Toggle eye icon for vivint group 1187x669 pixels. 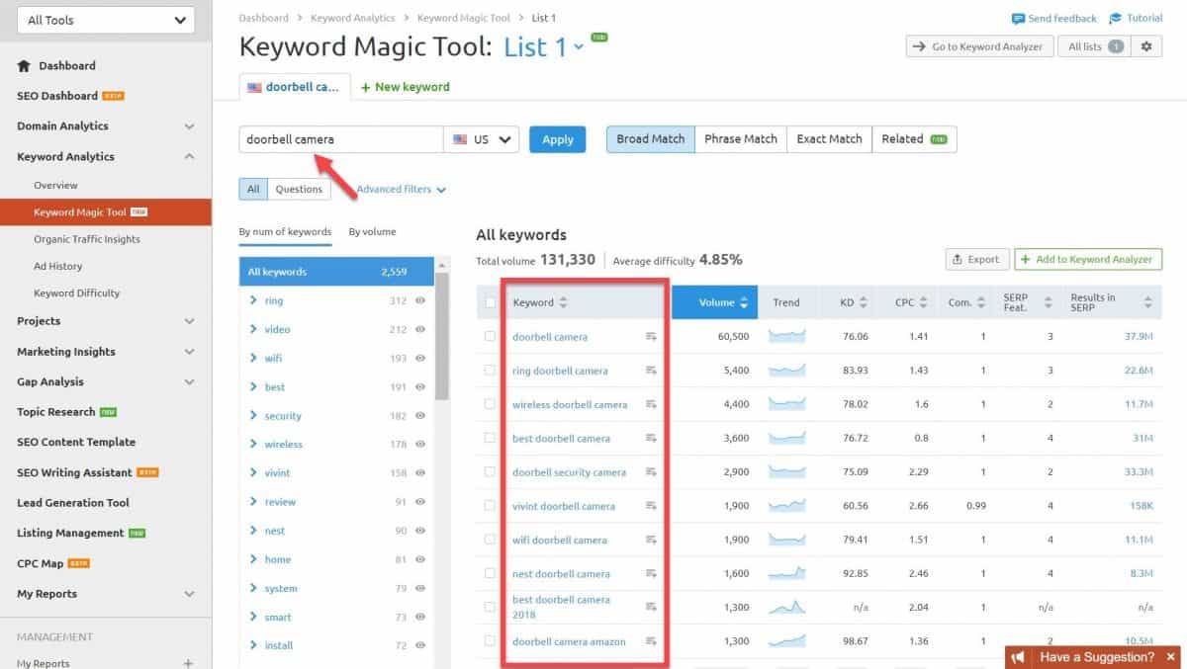point(420,472)
